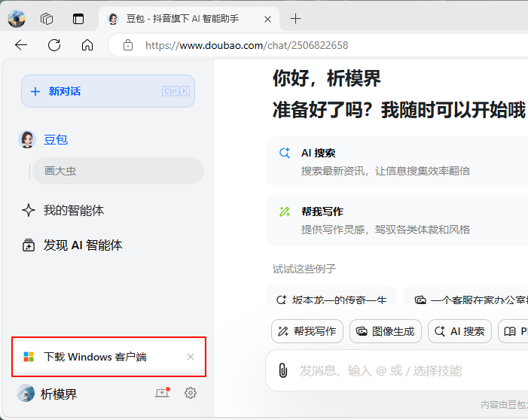Click the 你好,析模界 greeting heading
The height and width of the screenshot is (420, 528).
(326, 78)
